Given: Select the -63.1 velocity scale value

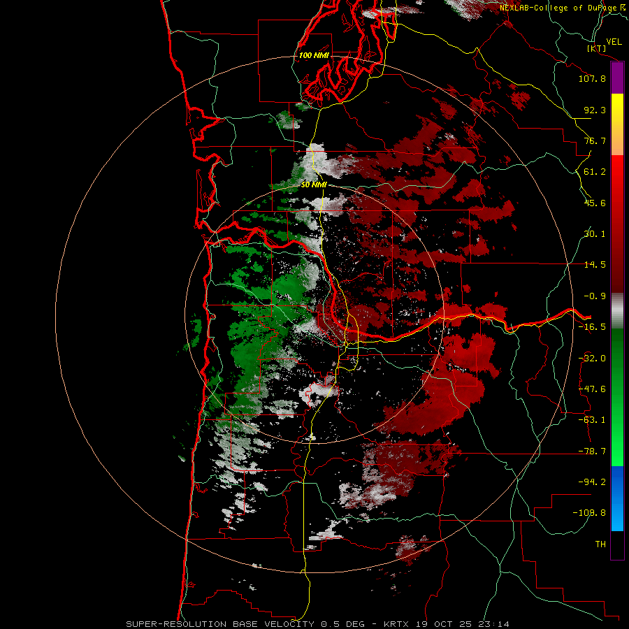Looking at the screenshot, I should (592, 420).
